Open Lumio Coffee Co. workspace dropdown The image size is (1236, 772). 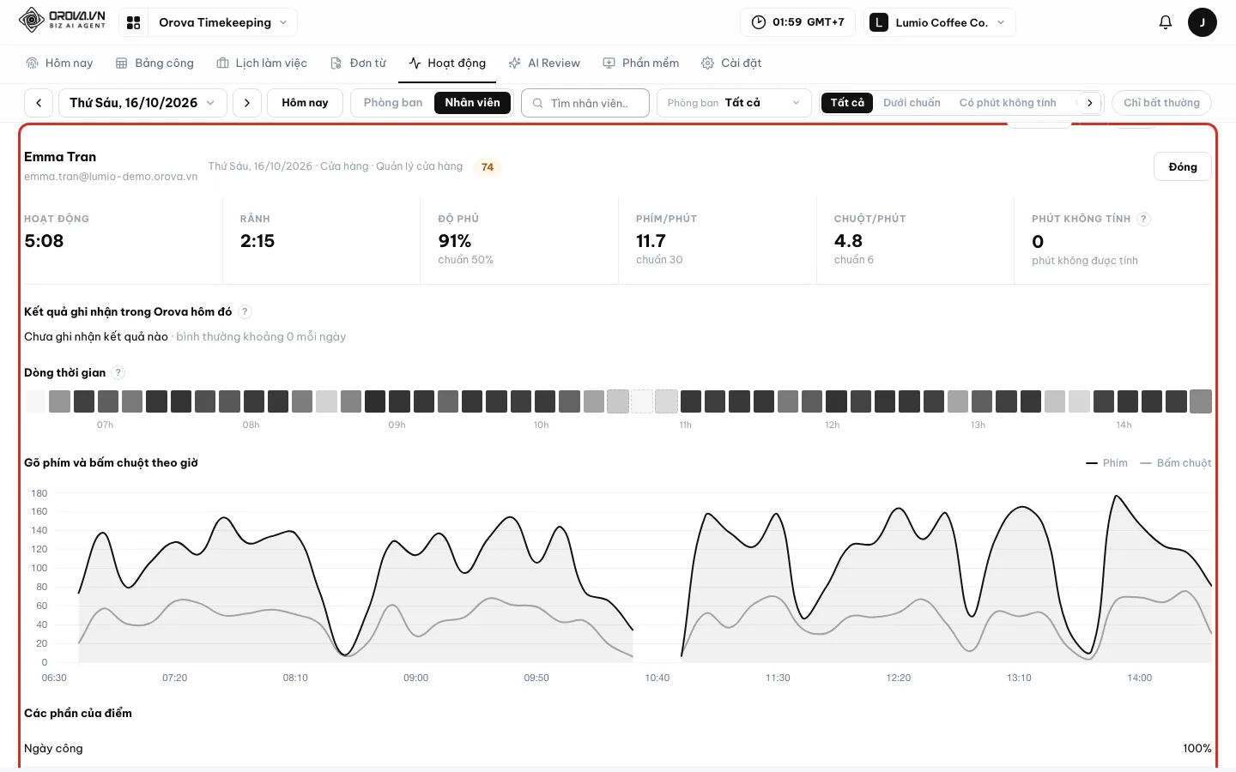[939, 22]
